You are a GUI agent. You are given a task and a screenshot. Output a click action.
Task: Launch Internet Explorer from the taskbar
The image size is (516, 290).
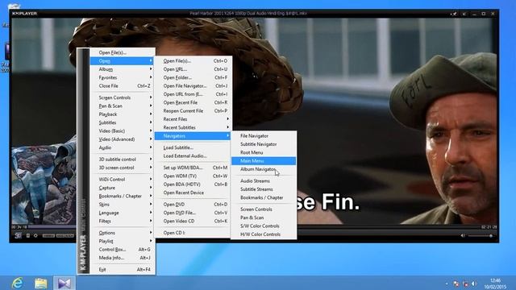tap(17, 283)
